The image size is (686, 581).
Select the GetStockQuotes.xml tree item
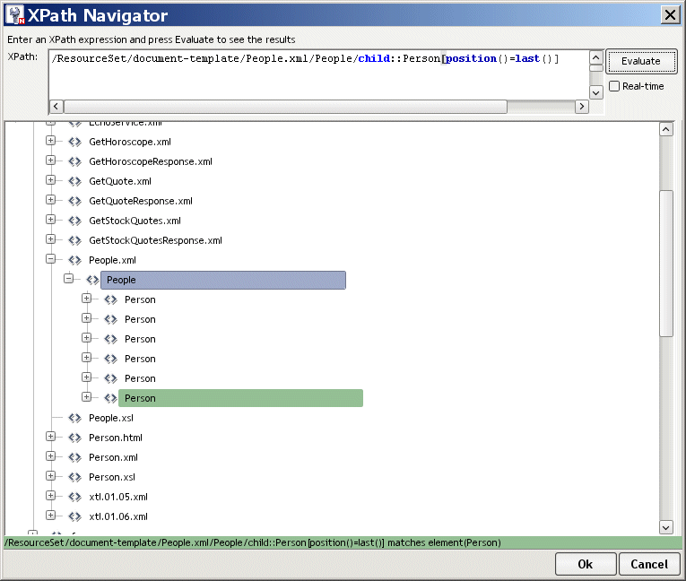(x=135, y=221)
